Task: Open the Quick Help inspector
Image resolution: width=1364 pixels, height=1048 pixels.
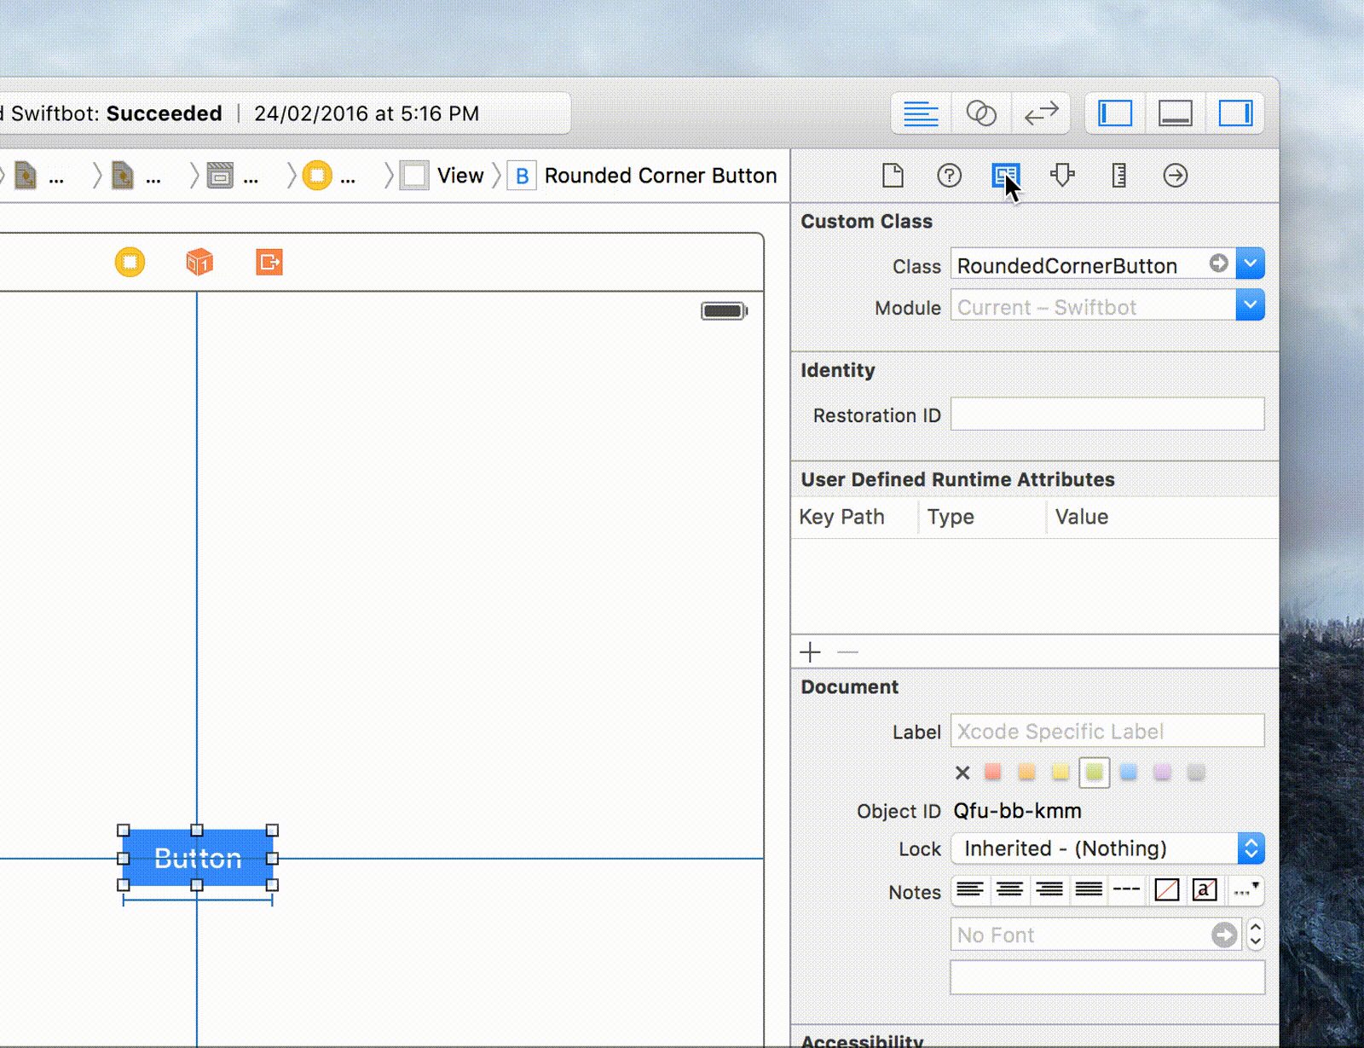Action: point(949,176)
